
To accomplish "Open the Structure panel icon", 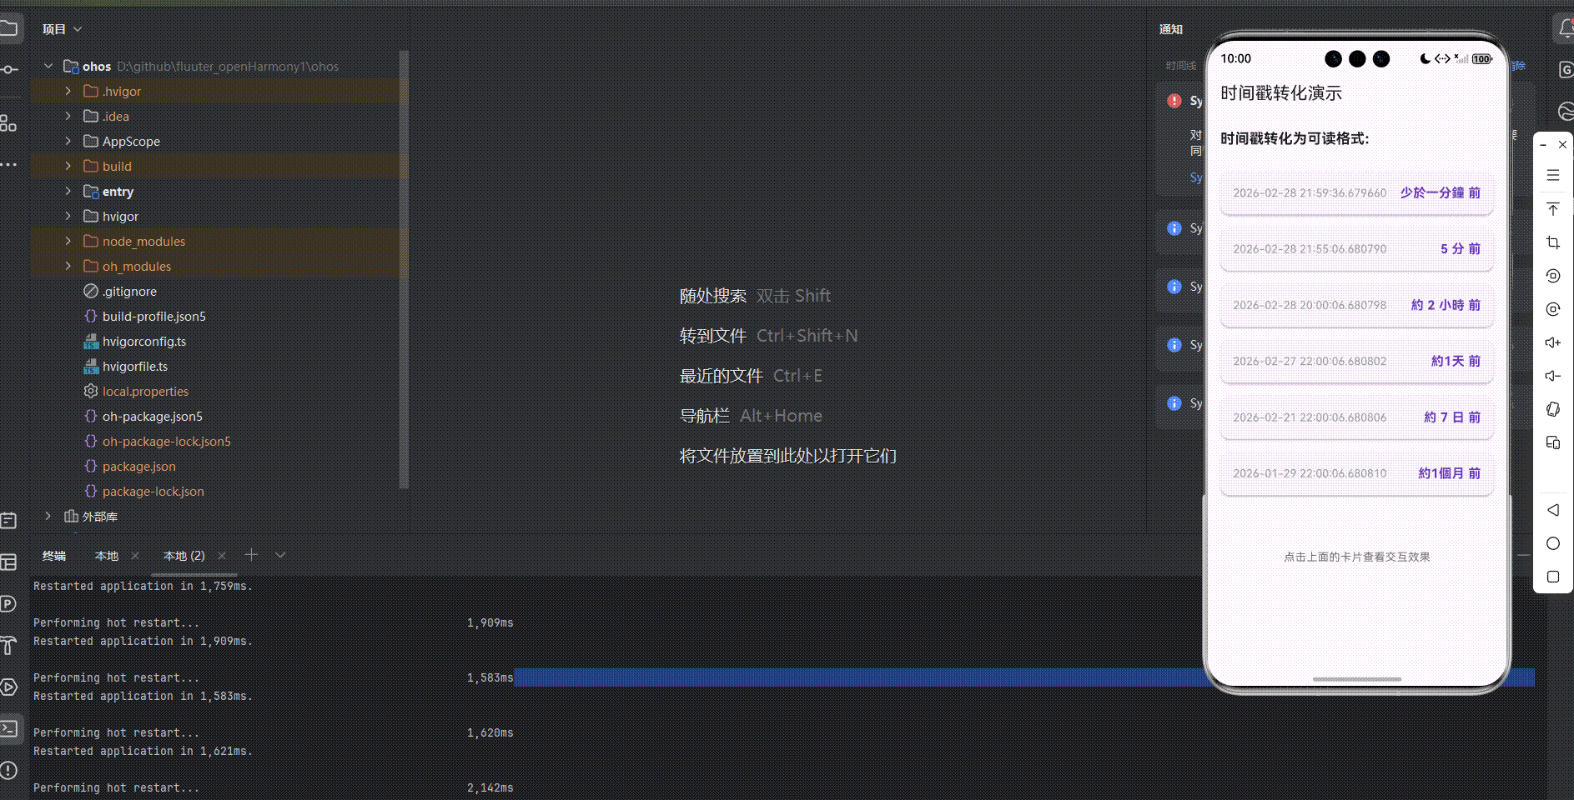I will pos(9,123).
